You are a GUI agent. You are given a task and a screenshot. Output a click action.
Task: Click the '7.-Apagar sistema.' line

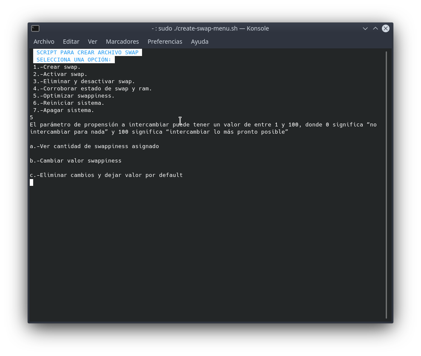63,110
